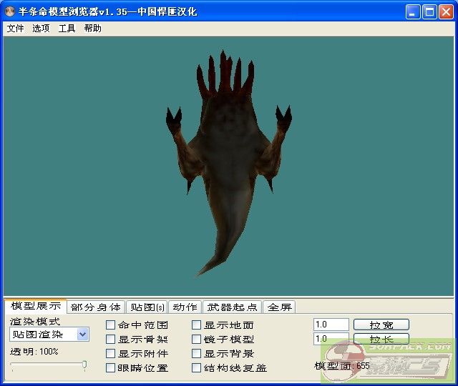Image resolution: width=458 pixels, height=386 pixels.
Task: Click the app icon in the title bar
Action: point(11,11)
